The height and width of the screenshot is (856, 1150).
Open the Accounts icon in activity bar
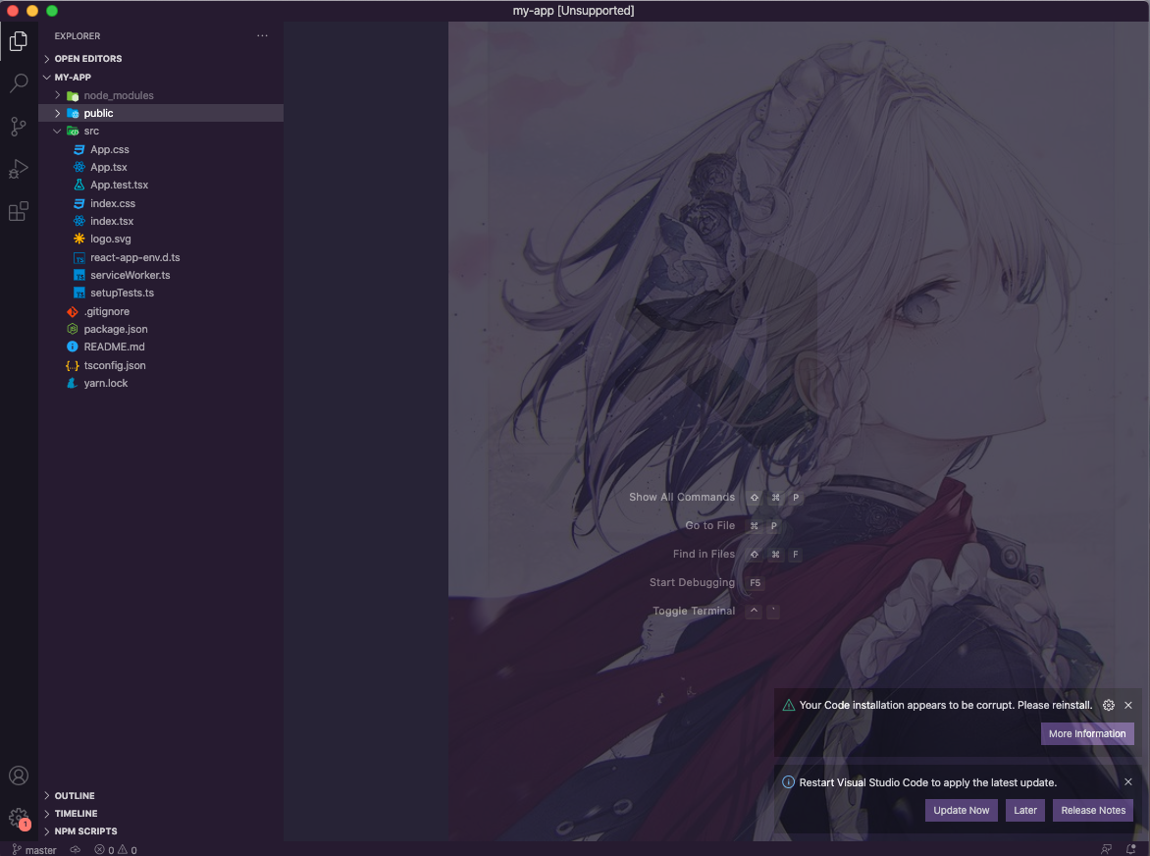[19, 776]
